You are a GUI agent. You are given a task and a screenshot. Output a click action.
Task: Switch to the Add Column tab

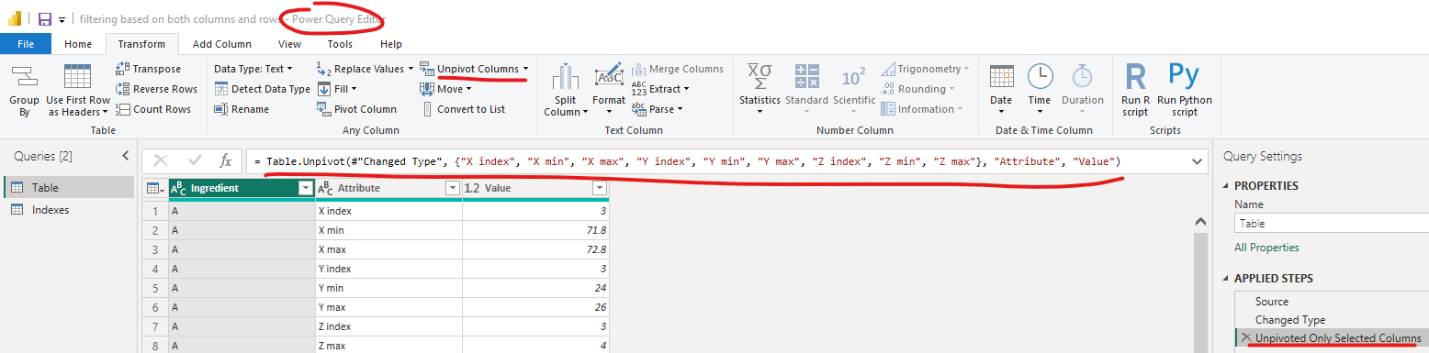221,44
